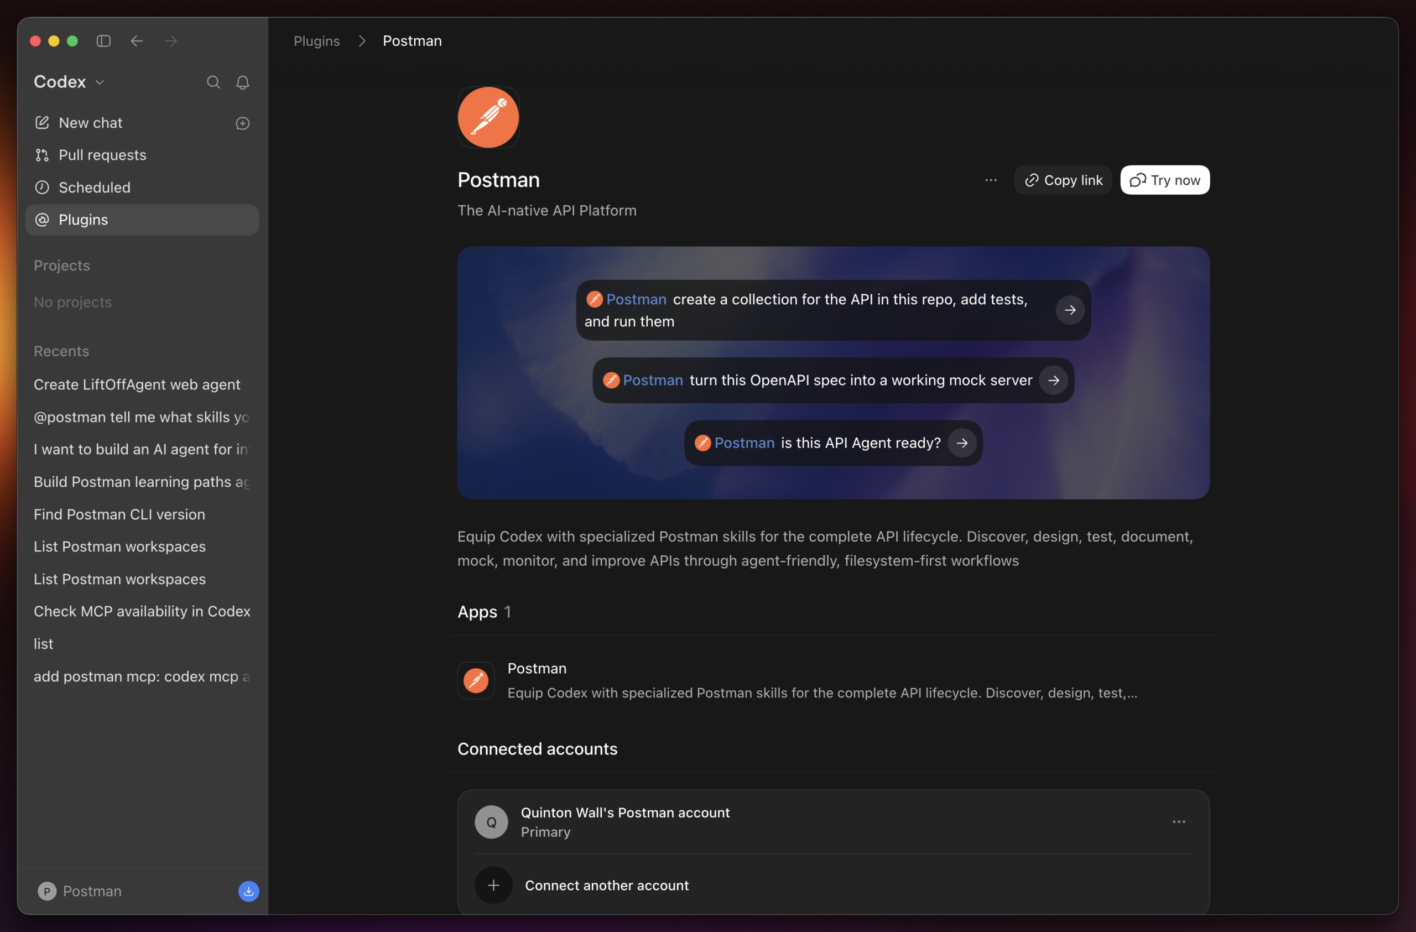Open options dots for Quinton Wall's account
This screenshot has width=1416, height=932.
click(1179, 822)
